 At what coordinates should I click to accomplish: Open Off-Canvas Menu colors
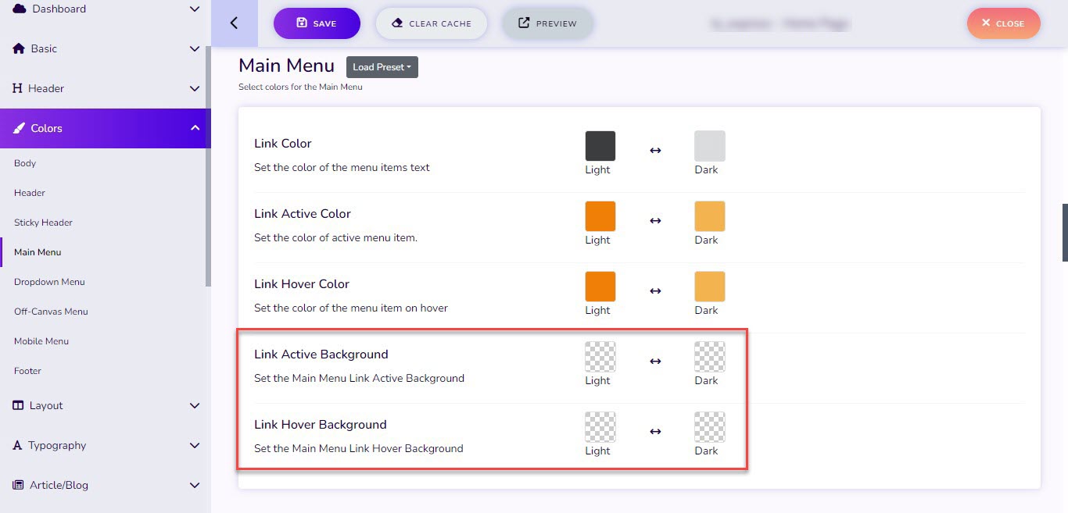[x=51, y=312]
